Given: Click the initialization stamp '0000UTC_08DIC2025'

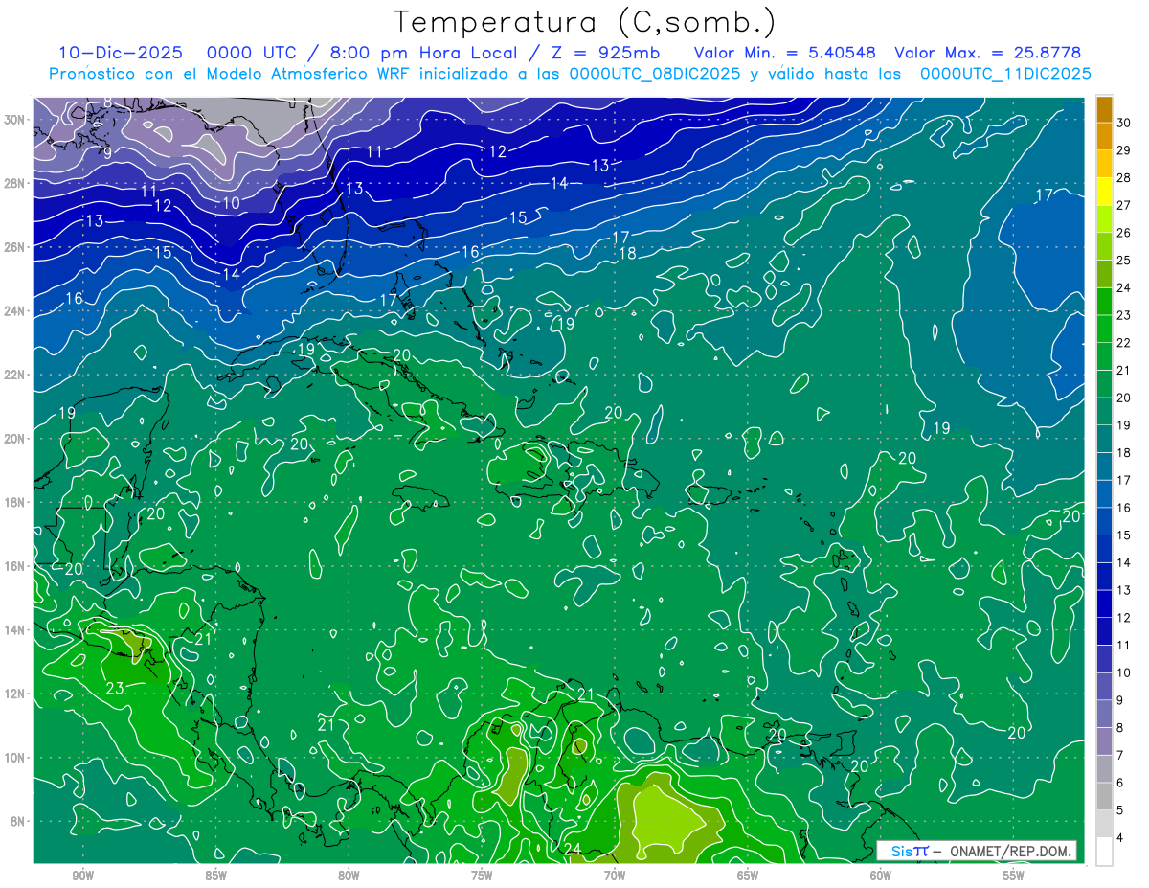Looking at the screenshot, I should tap(654, 74).
